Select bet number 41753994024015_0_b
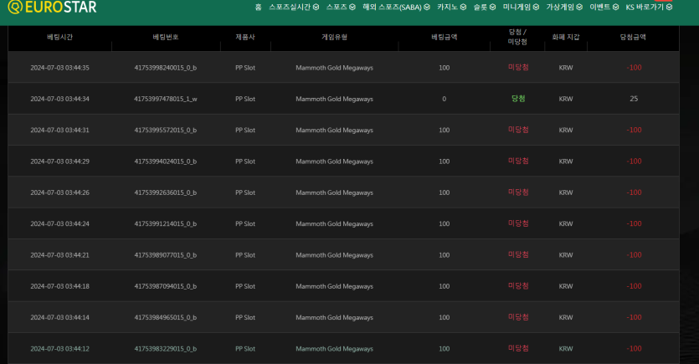 pos(166,161)
